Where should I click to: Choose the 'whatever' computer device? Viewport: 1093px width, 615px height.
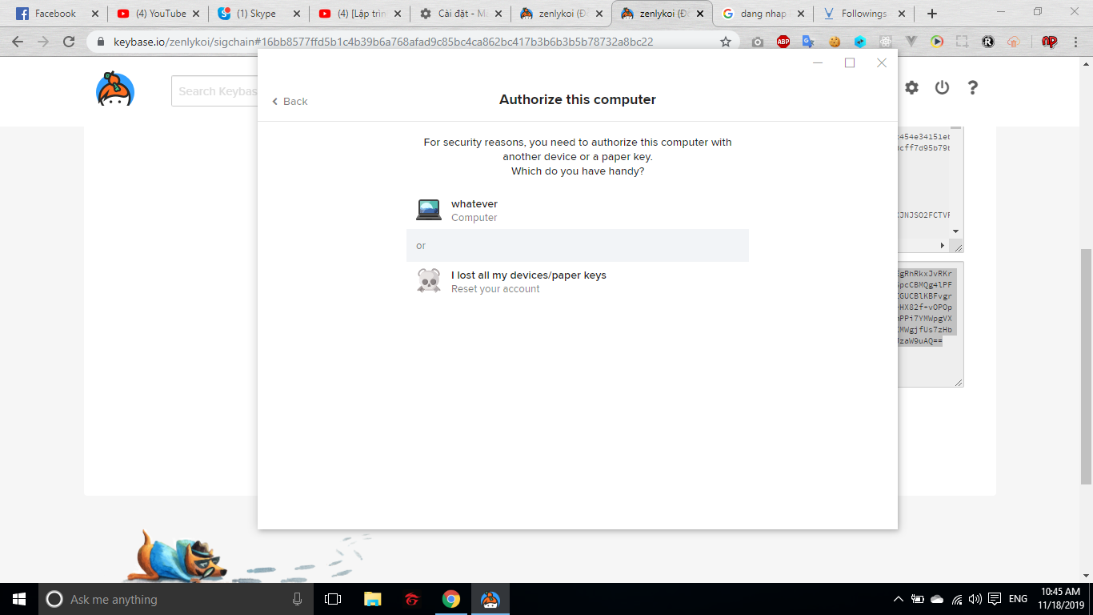click(x=577, y=210)
